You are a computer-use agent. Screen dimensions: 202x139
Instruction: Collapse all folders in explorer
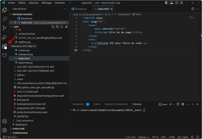coord(66,27)
